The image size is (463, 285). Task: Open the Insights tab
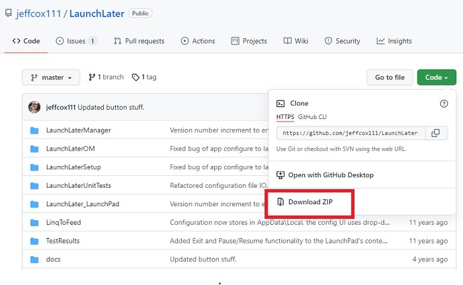click(394, 41)
